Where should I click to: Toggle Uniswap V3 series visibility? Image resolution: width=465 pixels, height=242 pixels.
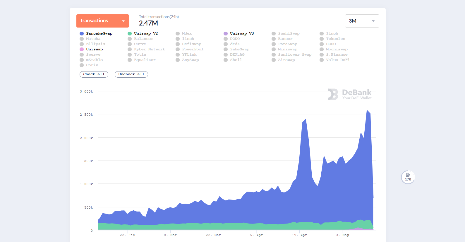(x=239, y=33)
